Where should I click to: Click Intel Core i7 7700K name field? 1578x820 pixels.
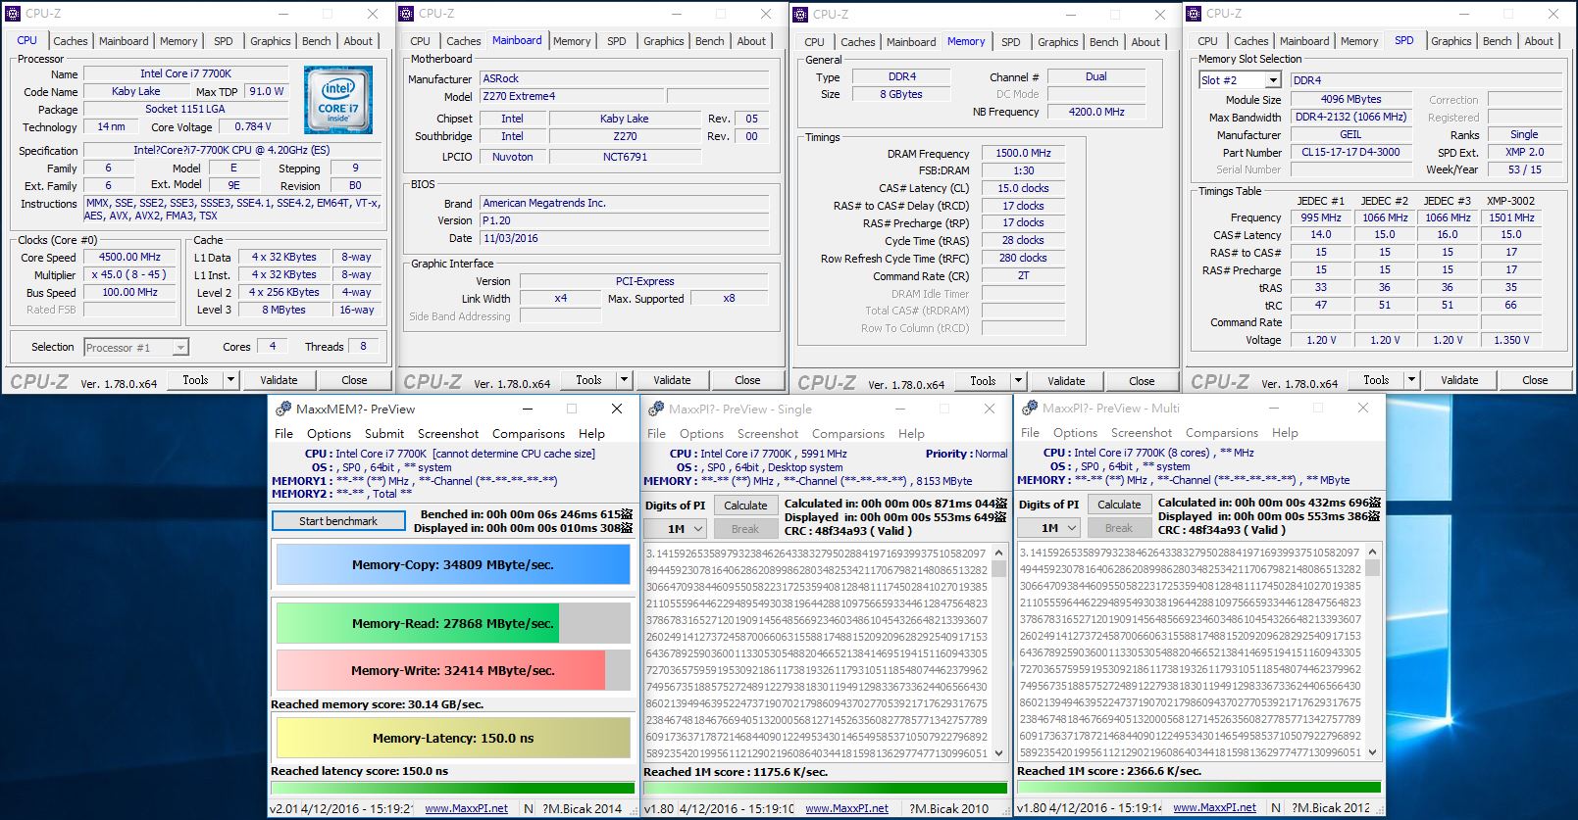click(x=186, y=73)
